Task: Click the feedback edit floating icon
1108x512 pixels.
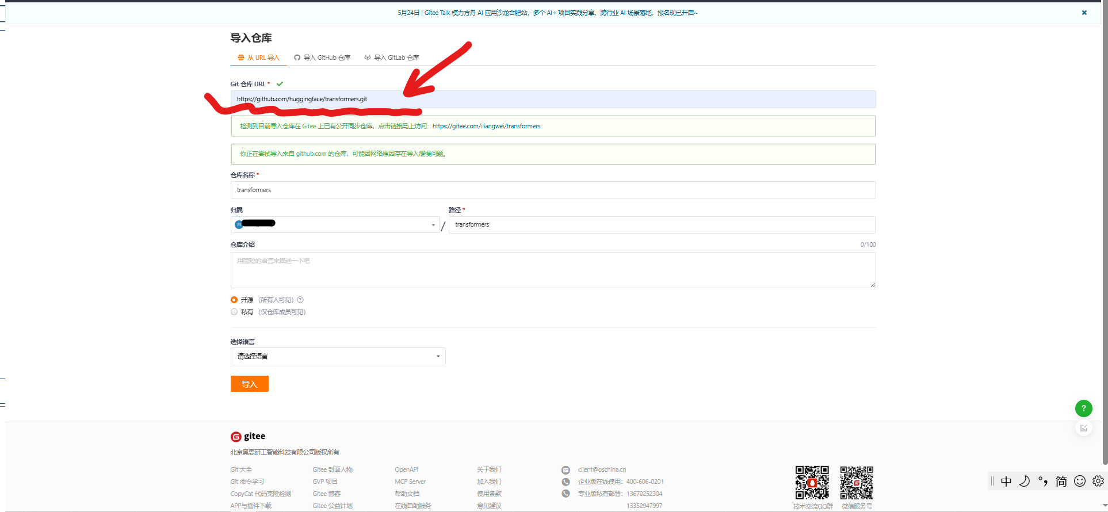Action: tap(1084, 428)
